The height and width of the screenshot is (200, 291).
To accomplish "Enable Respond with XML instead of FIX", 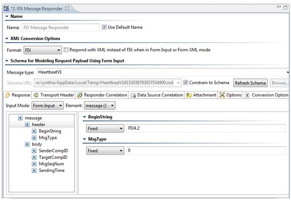I will [x=66, y=50].
